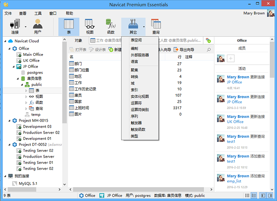Image resolution: width=277 pixels, height=201 pixels.
Task: Collapse the public schema node
Action: (x=22, y=85)
